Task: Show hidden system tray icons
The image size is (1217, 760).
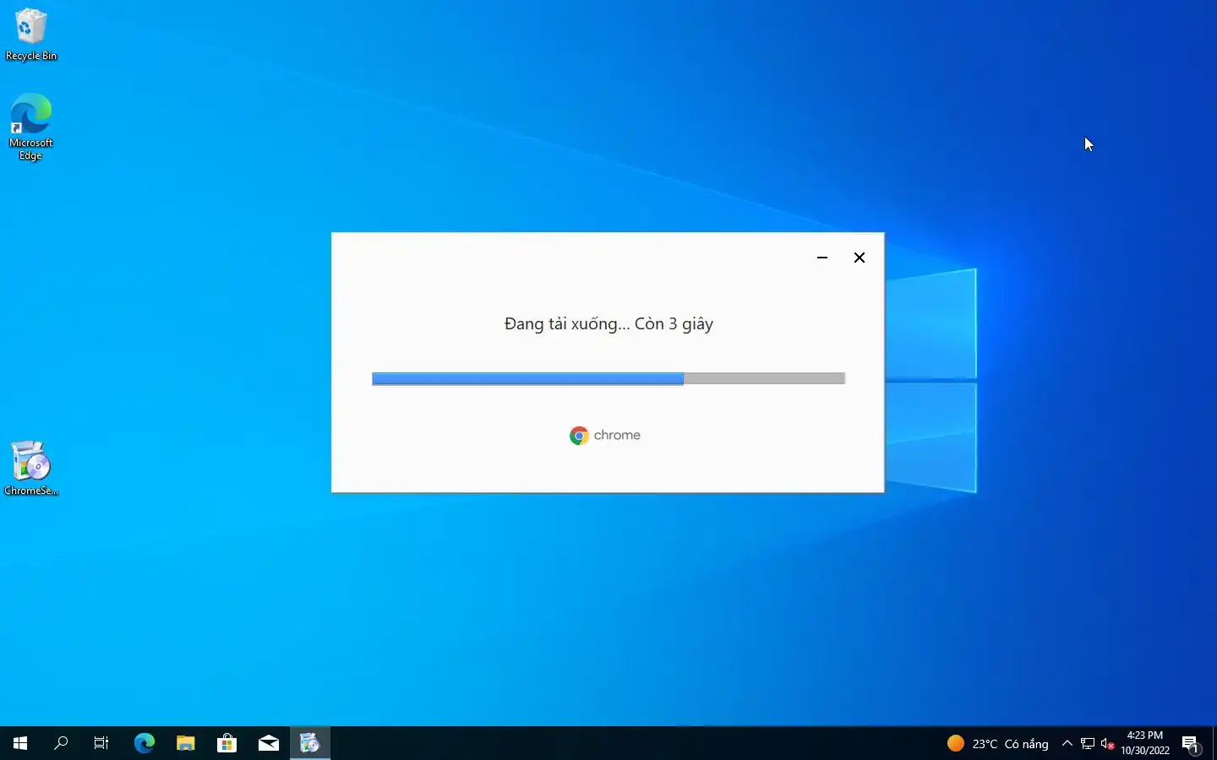Action: (x=1067, y=743)
